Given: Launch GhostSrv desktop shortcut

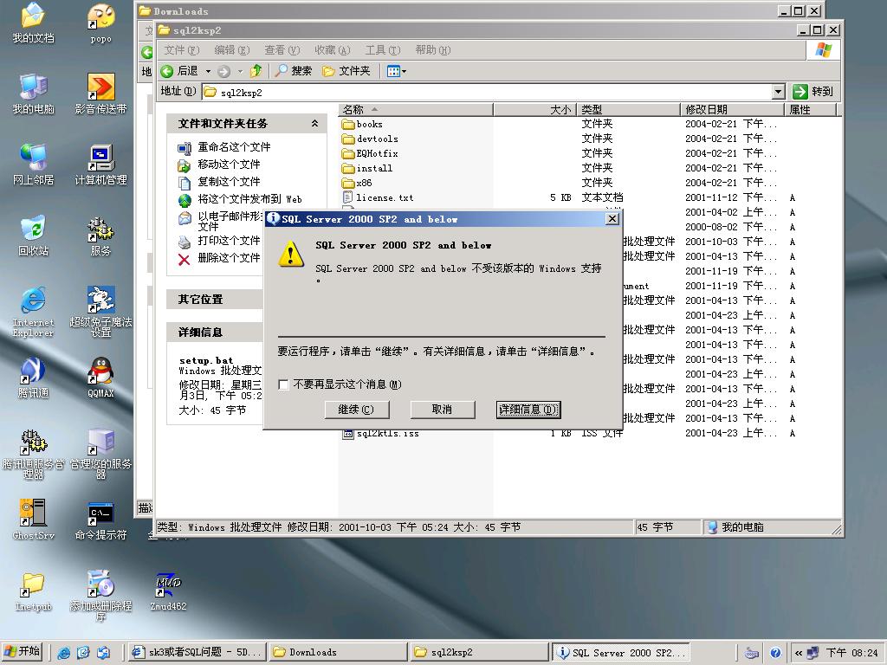Looking at the screenshot, I should pyautogui.click(x=33, y=520).
